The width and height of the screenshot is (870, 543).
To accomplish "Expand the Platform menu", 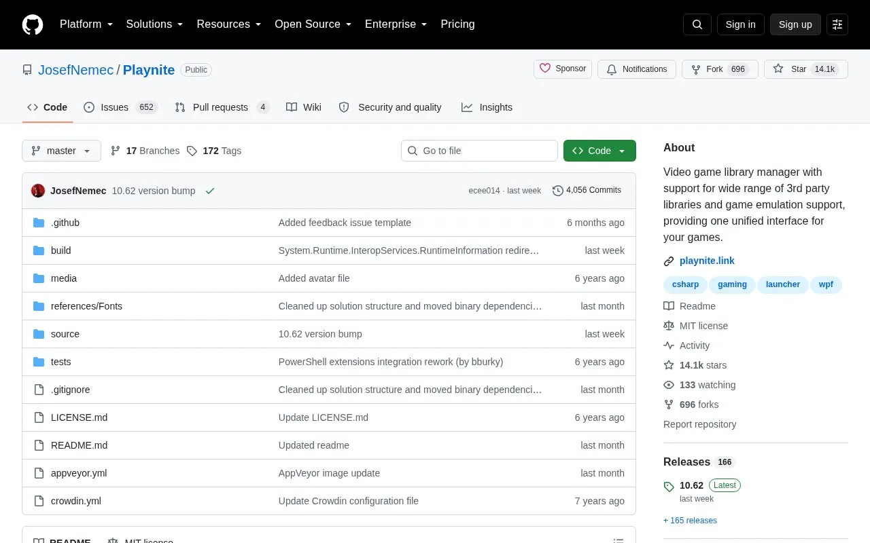I will 86,24.
